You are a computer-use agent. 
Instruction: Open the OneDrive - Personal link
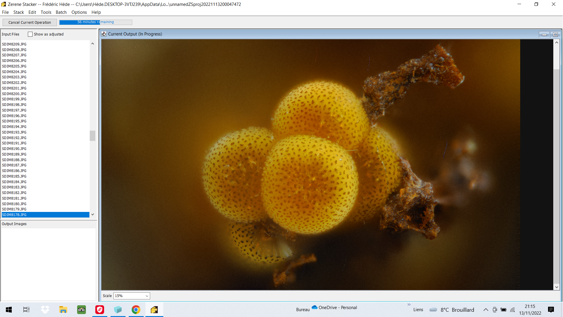(x=334, y=308)
